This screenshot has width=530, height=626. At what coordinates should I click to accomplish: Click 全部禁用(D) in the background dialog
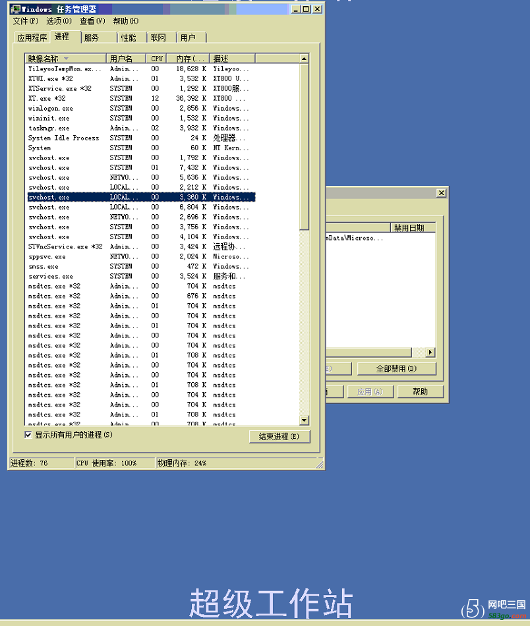[396, 369]
